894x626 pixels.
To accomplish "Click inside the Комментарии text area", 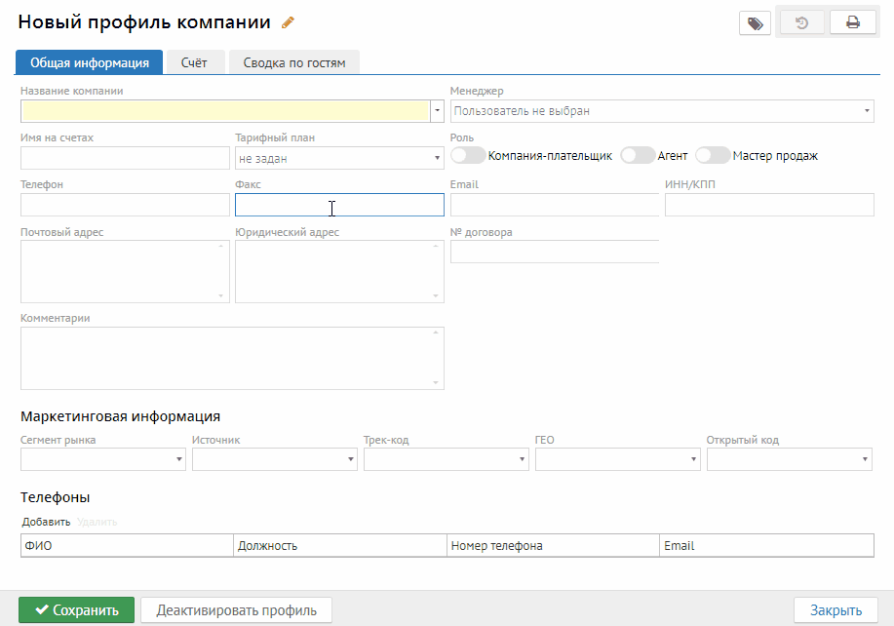I will [232, 358].
